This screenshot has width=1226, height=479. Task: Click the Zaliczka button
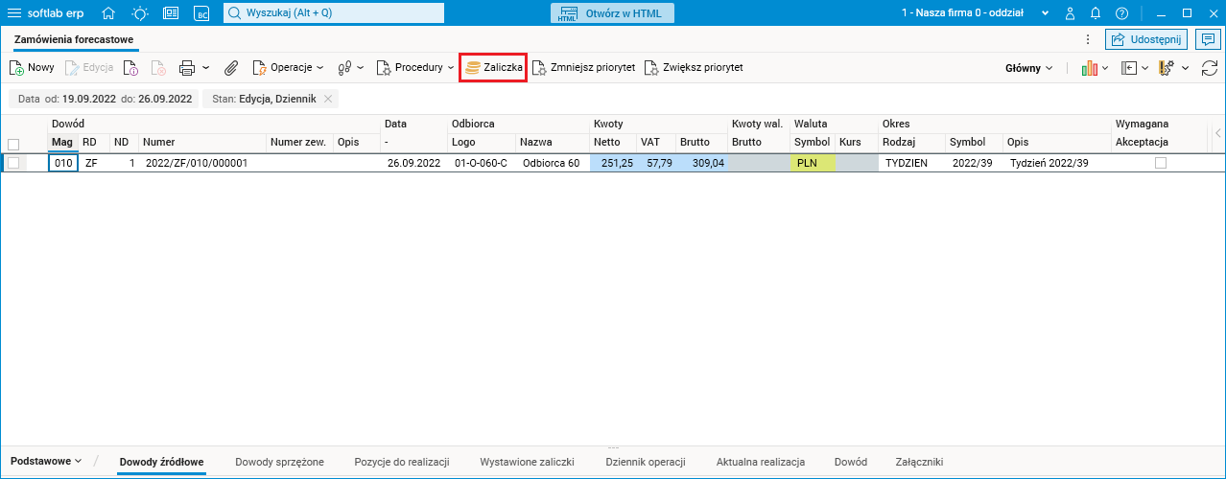[x=493, y=68]
